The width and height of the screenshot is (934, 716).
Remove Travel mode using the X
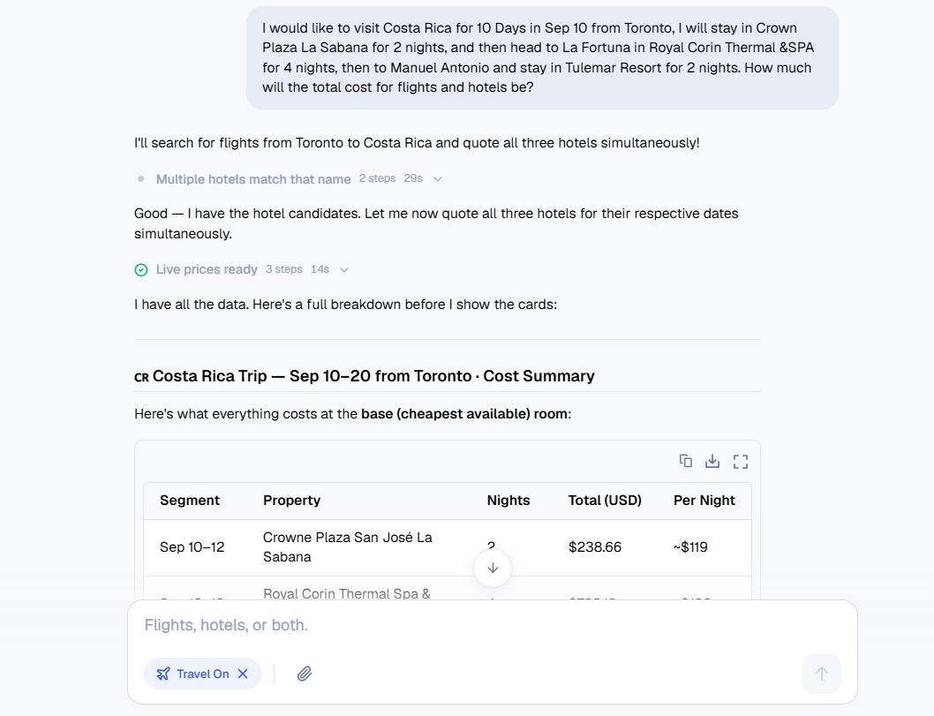(243, 674)
